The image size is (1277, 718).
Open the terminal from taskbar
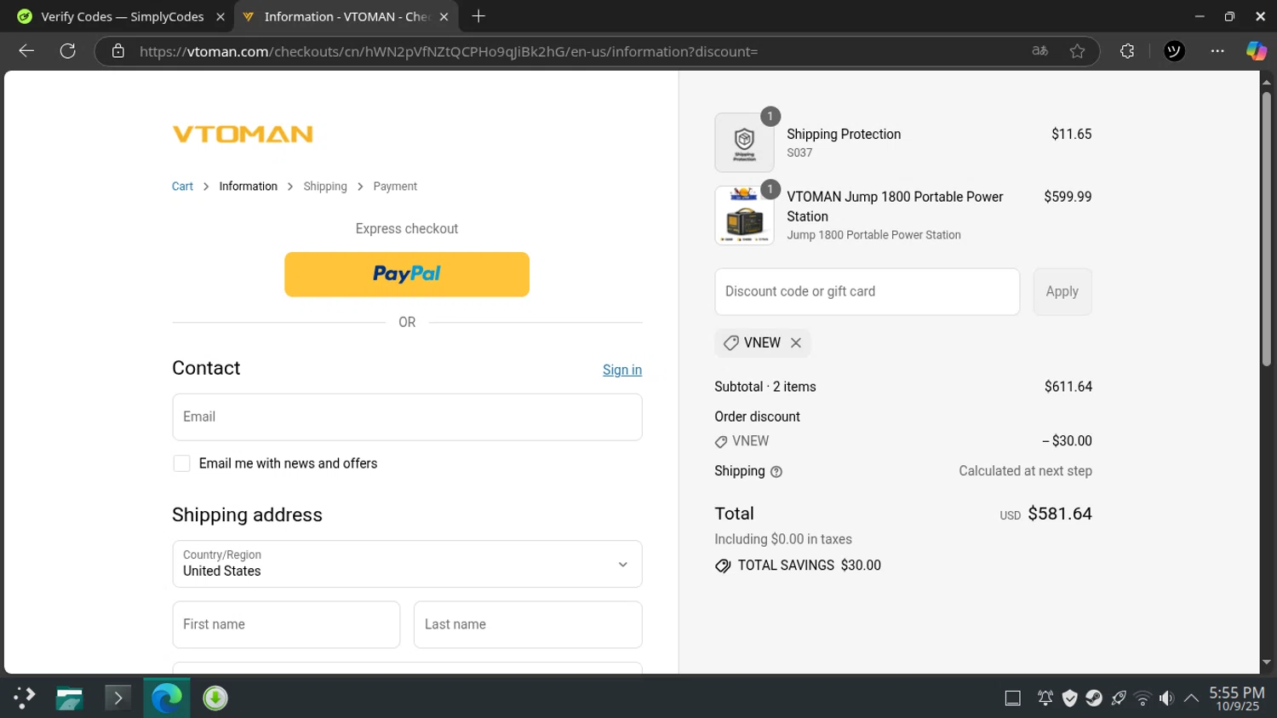pyautogui.click(x=117, y=698)
